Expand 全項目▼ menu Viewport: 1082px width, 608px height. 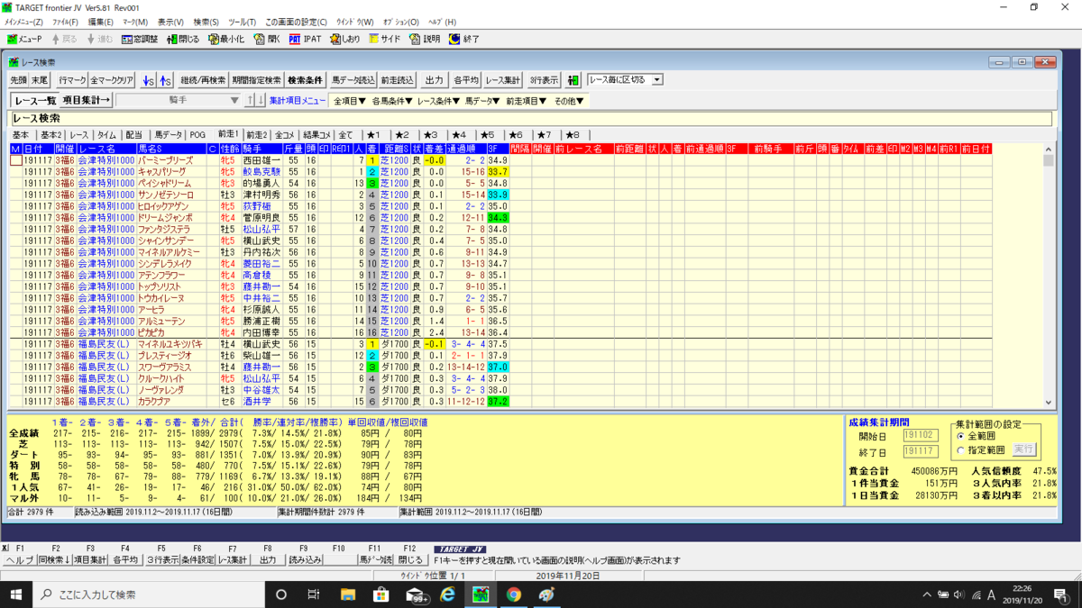pyautogui.click(x=349, y=101)
